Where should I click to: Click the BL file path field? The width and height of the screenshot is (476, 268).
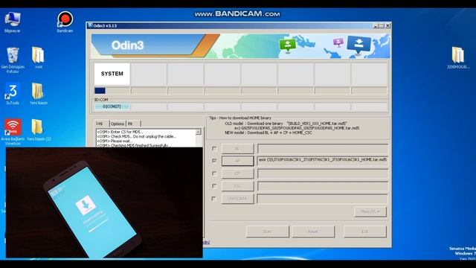point(323,149)
